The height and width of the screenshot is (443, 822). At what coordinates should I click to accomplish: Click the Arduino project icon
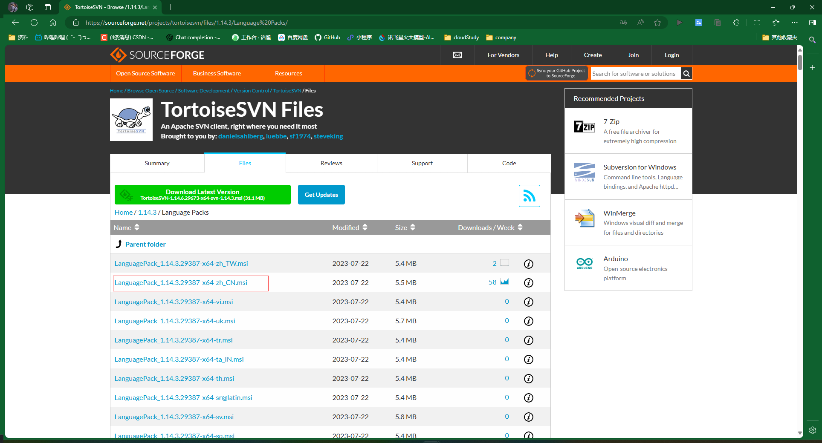coord(585,263)
